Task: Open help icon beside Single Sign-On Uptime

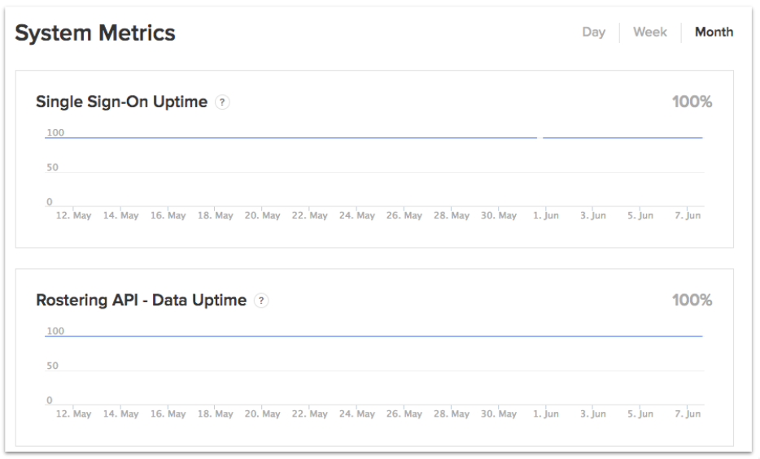Action: (222, 102)
